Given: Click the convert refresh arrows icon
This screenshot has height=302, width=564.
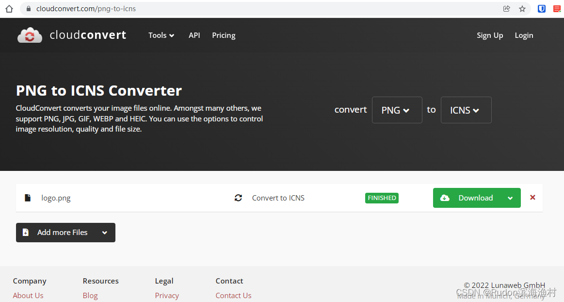Looking at the screenshot, I should [x=238, y=198].
